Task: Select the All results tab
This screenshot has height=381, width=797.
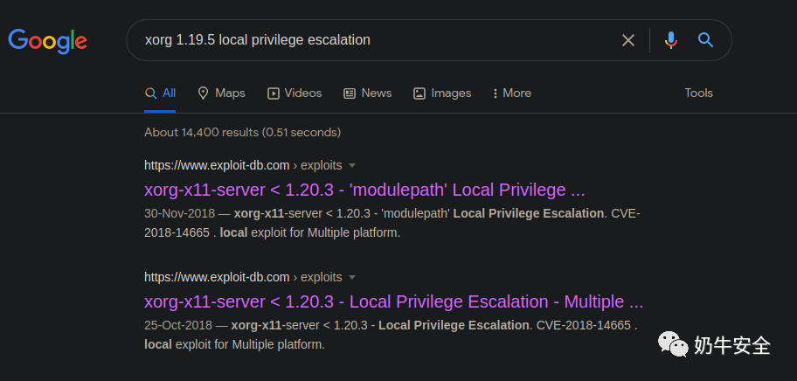Action: 160,94
